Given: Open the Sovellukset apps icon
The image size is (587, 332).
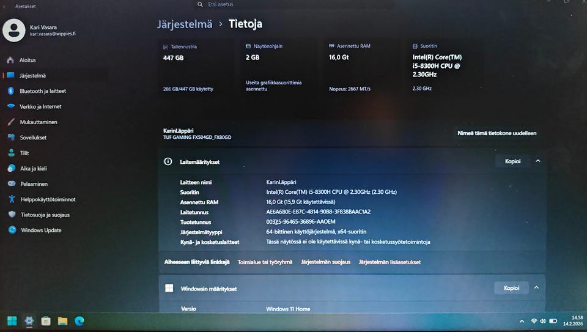Looking at the screenshot, I should tap(11, 138).
